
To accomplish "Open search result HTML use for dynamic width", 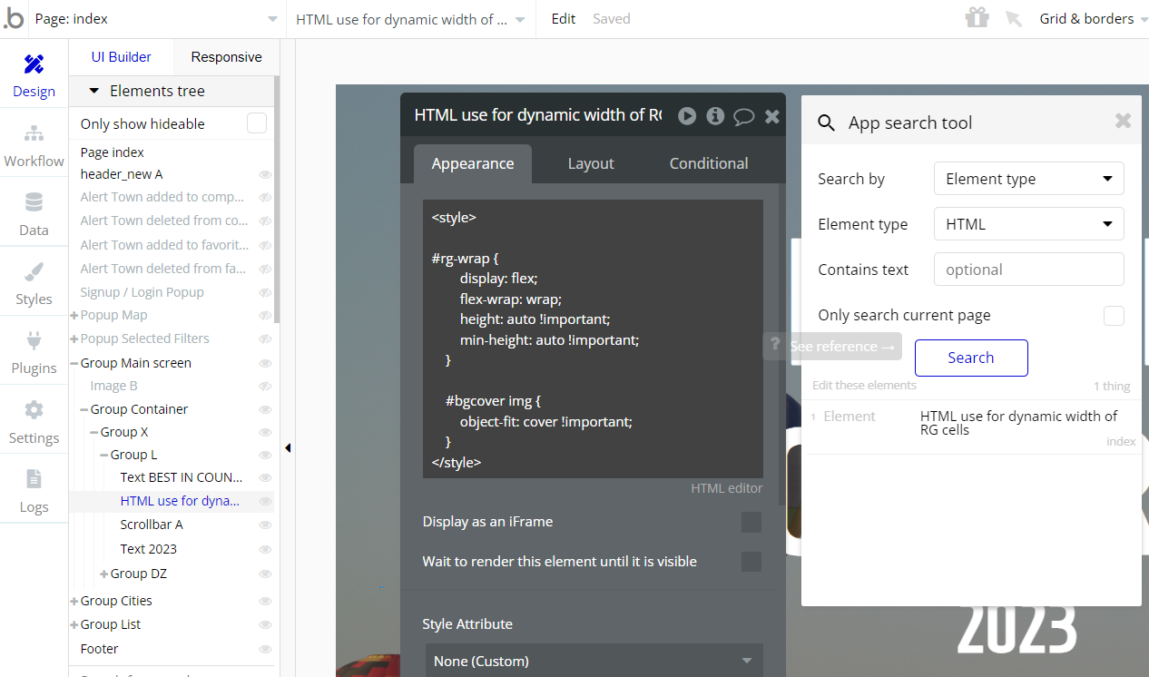I will 1018,423.
